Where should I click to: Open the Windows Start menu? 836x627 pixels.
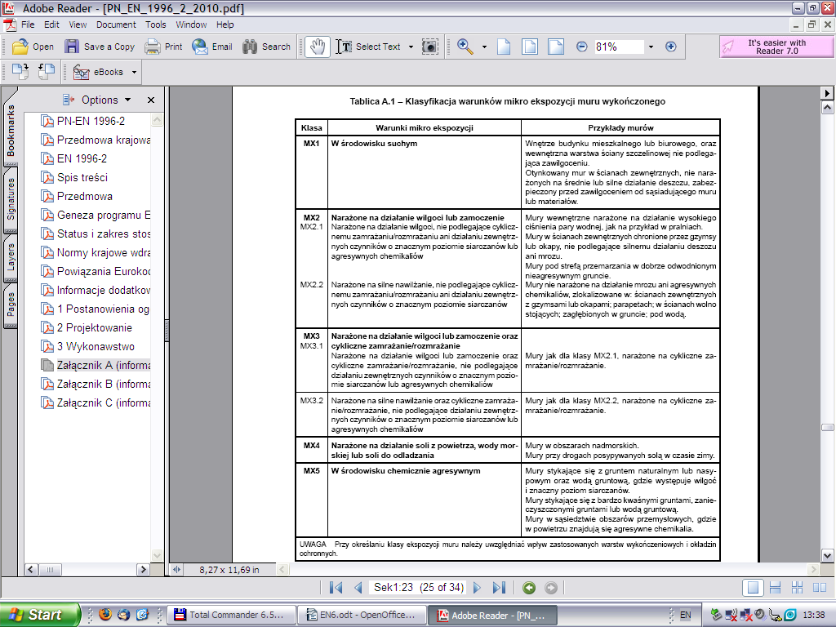coord(40,615)
